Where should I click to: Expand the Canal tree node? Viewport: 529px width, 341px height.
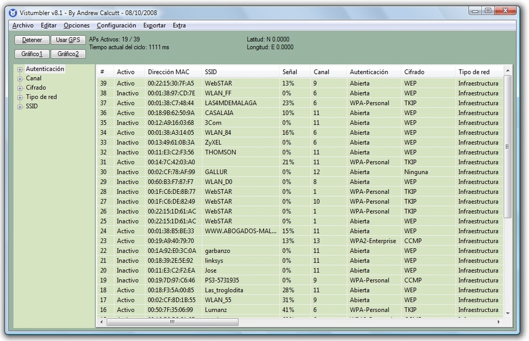click(20, 78)
